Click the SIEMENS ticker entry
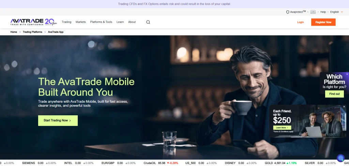Viewport: 349px width, 166px height. click(x=39, y=163)
